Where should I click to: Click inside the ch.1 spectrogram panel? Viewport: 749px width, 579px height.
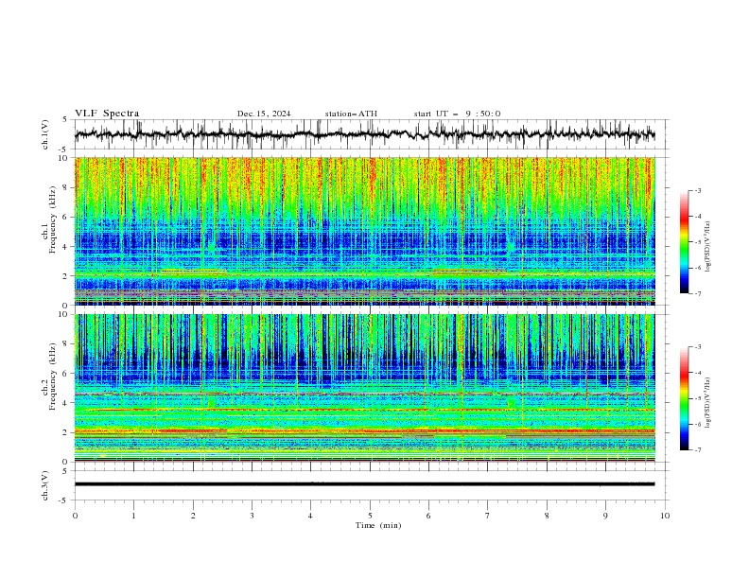[x=364, y=231]
